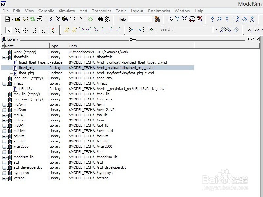Click the New file toolbar icon
The height and width of the screenshot is (197, 263).
[7, 19]
